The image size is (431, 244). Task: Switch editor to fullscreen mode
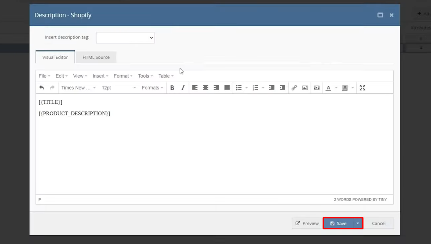[x=362, y=88]
